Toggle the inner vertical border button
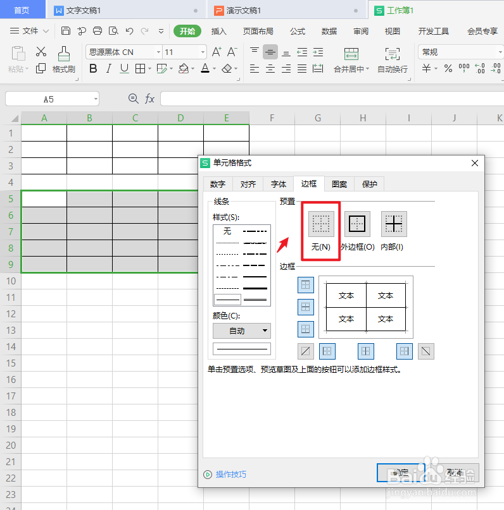Screen dimensions: 504x510 (x=366, y=351)
